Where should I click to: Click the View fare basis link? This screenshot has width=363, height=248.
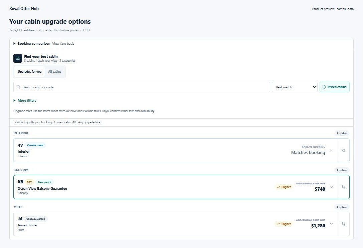click(x=63, y=43)
